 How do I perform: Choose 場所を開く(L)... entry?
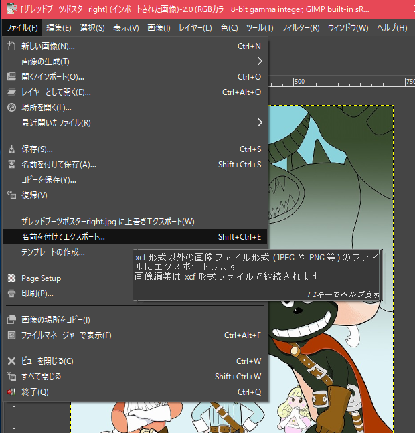tap(135, 108)
